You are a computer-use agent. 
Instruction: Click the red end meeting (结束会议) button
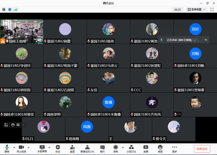pos(202,149)
